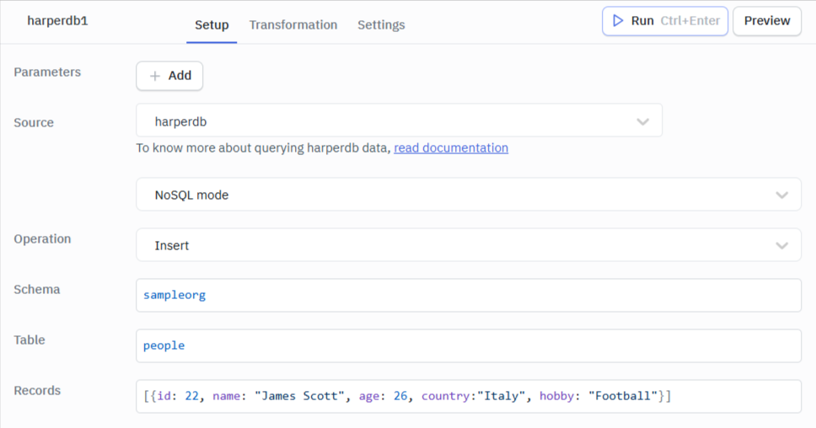Expand the harperdb Source dropdown
The width and height of the screenshot is (816, 428).
400,120
